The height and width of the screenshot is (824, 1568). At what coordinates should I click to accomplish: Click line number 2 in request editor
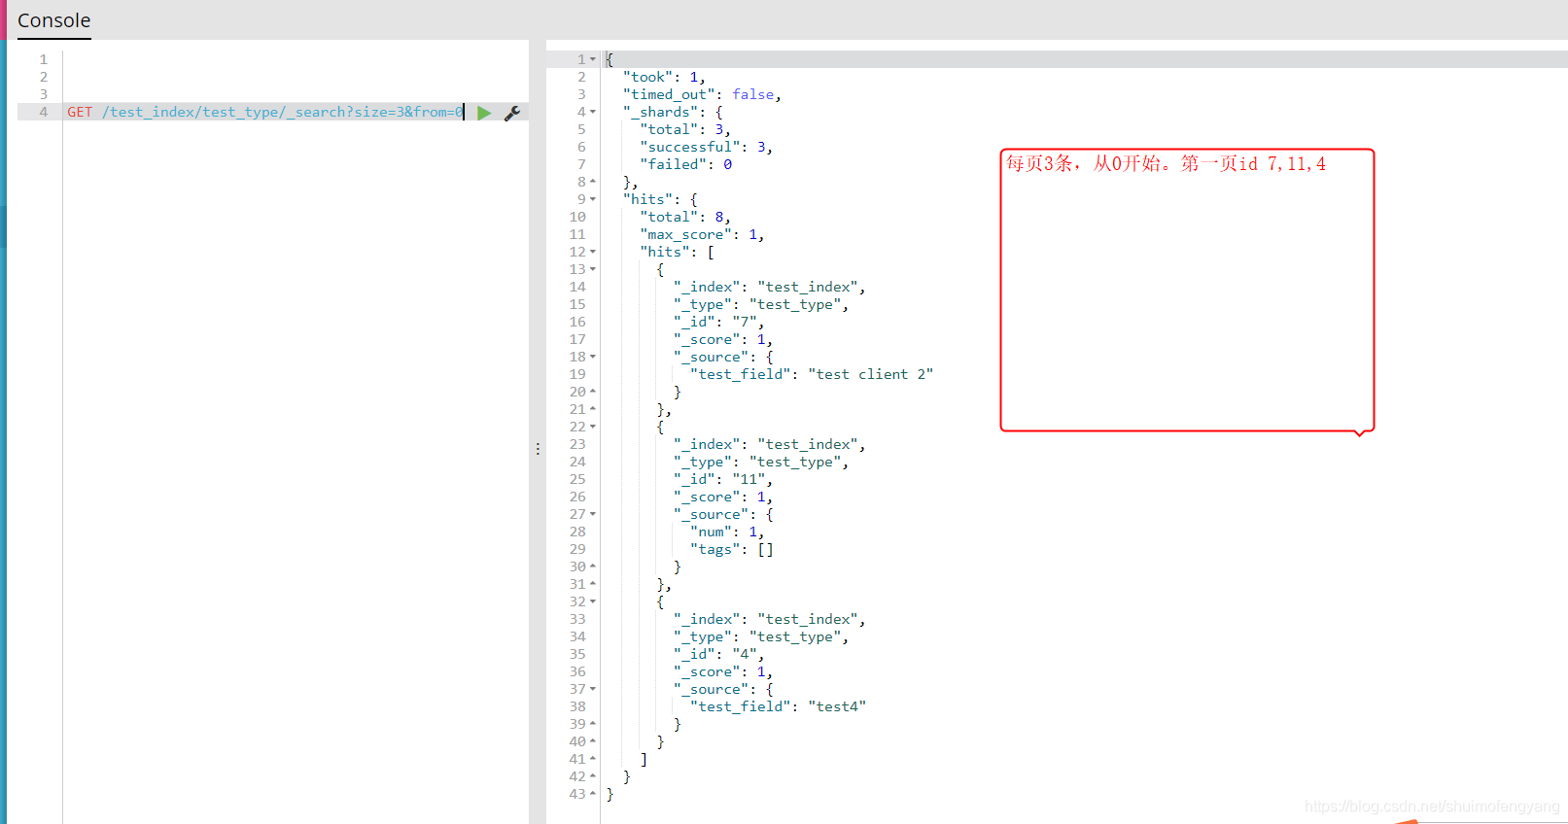pyautogui.click(x=44, y=77)
